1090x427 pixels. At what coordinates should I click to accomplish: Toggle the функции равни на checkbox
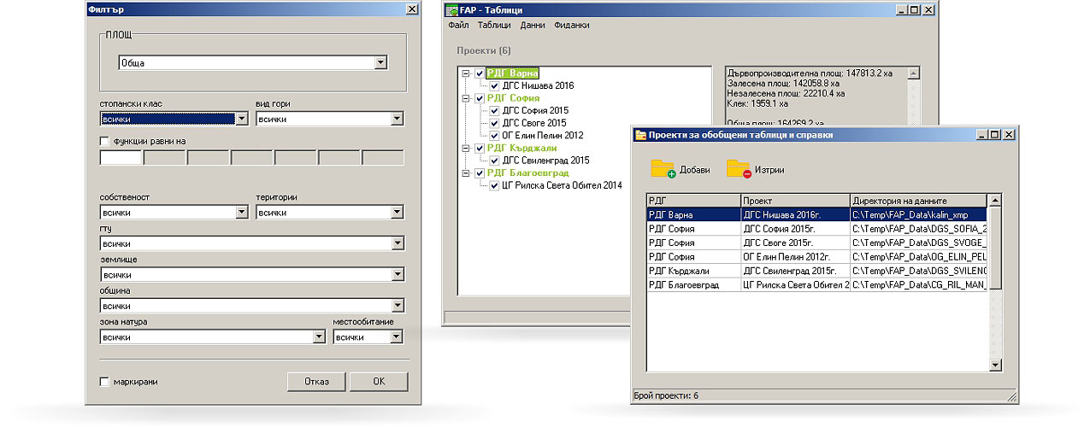pyautogui.click(x=104, y=141)
